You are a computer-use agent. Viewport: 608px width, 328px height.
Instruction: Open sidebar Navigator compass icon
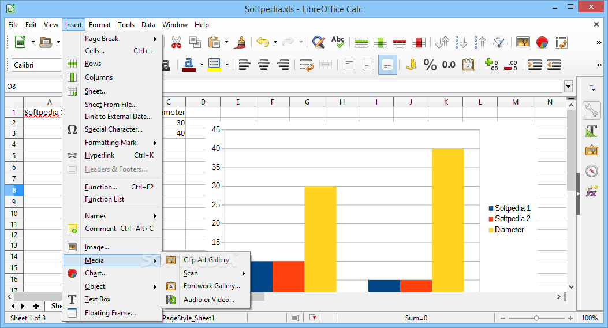point(592,171)
